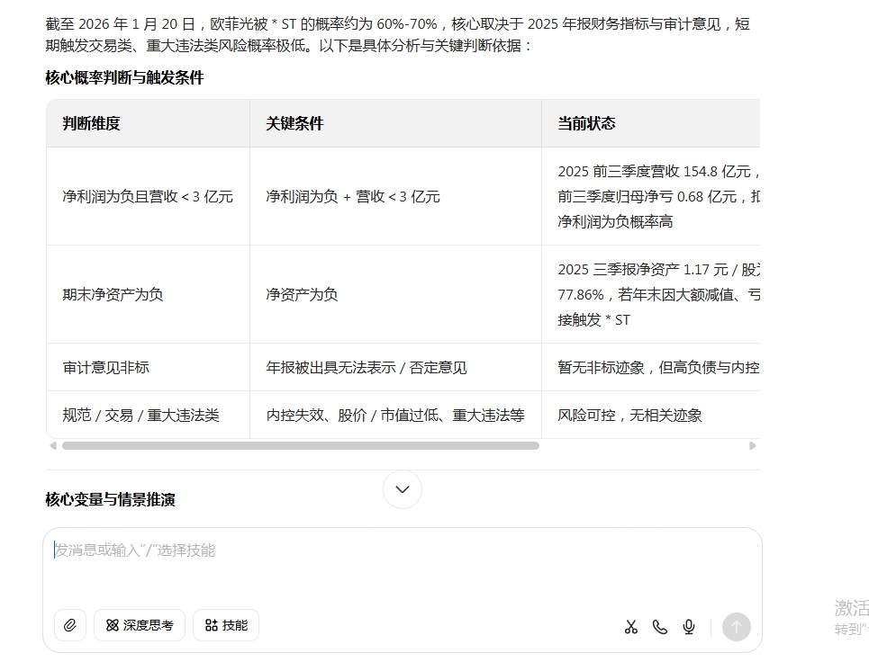Select cell 内控失效、股价 / 市值过低、重大违法等
The width and height of the screenshot is (869, 671).
395,416
